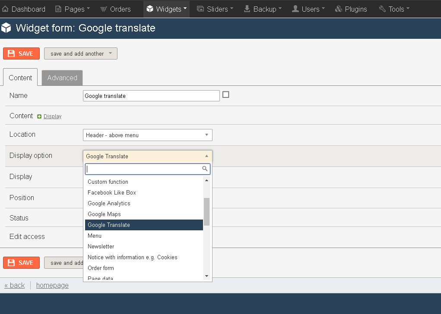The image size is (441, 314).
Task: Click the dropdown list scroll-up arrow
Action: pos(207,180)
